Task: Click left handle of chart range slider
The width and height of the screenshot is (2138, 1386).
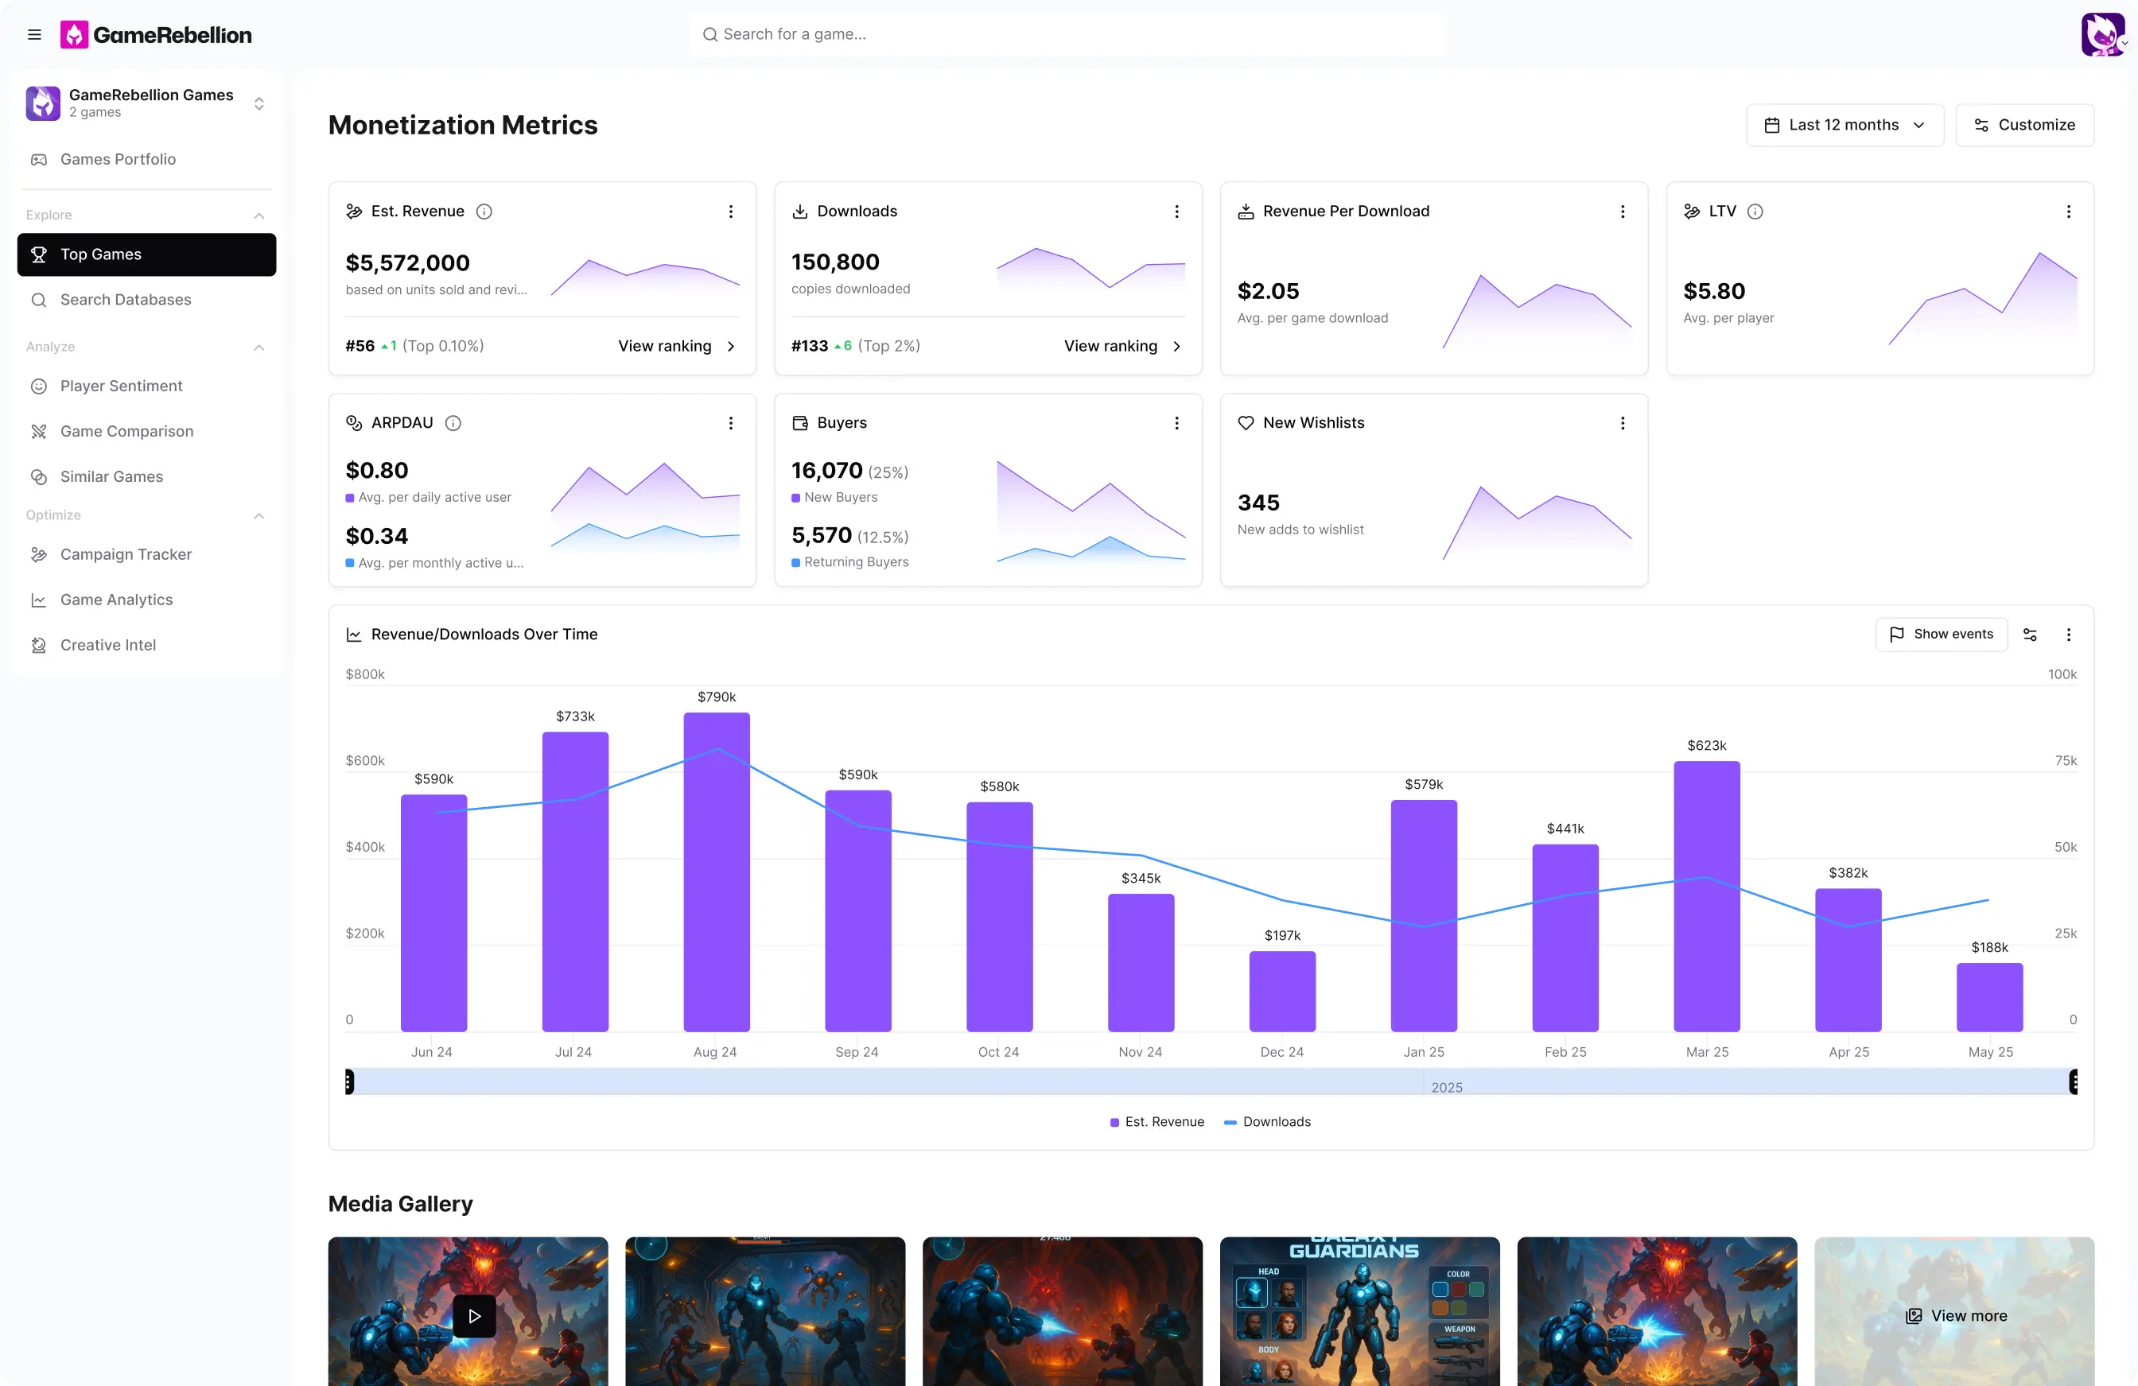Action: point(349,1081)
